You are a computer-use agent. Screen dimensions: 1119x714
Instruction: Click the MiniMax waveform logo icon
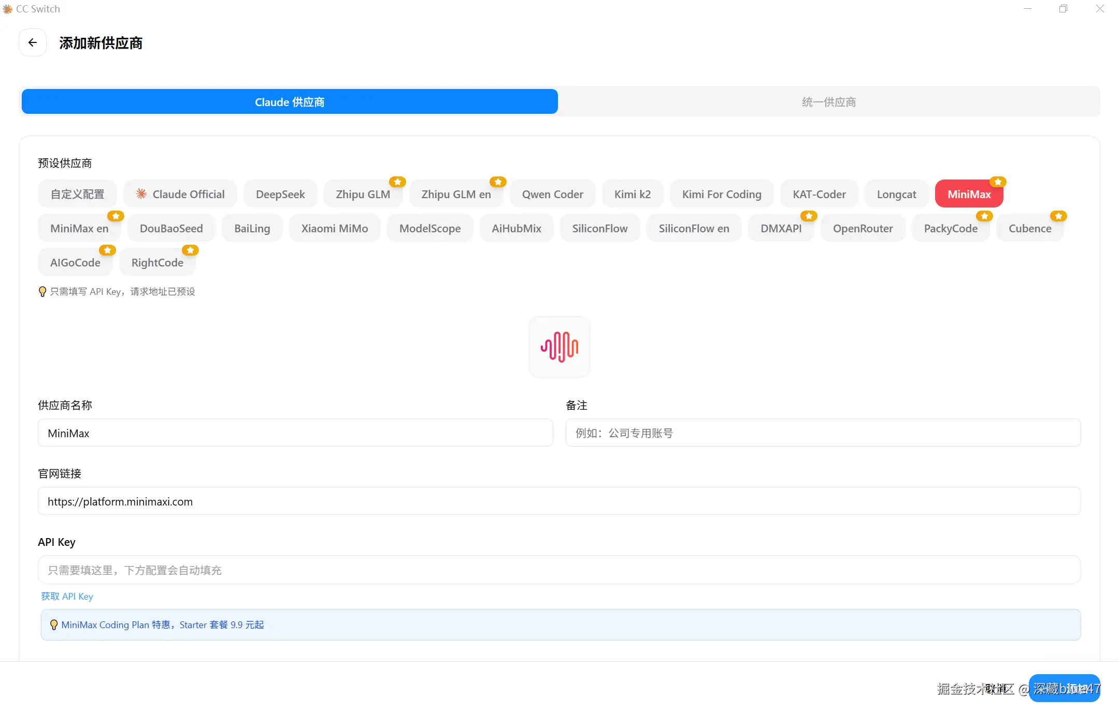click(559, 347)
